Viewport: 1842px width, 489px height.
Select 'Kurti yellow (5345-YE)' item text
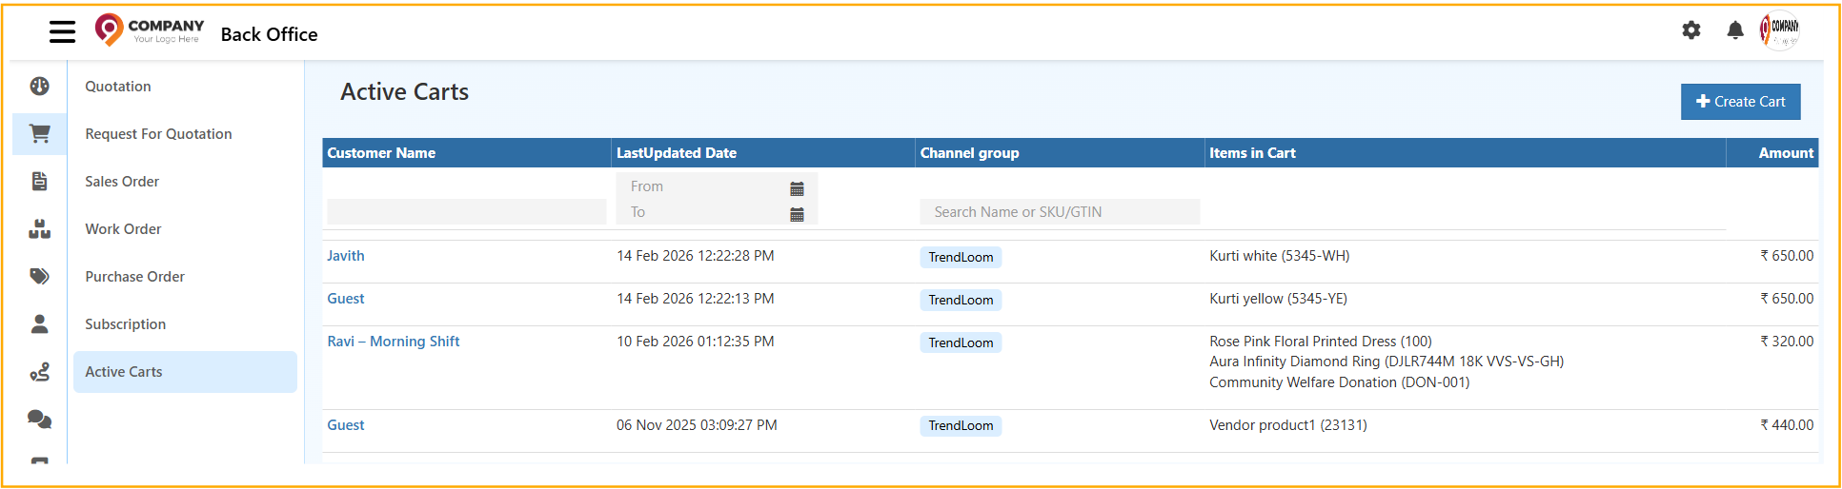pyautogui.click(x=1278, y=299)
